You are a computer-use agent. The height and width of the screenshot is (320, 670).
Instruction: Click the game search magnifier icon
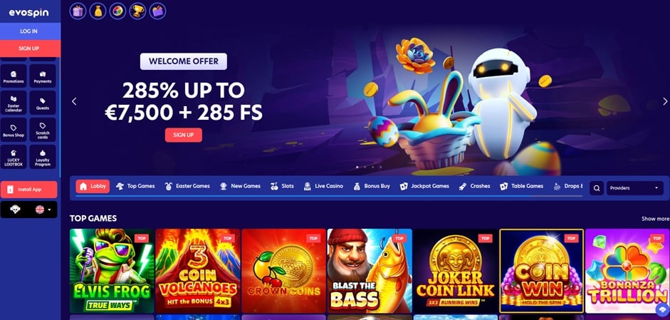[597, 188]
